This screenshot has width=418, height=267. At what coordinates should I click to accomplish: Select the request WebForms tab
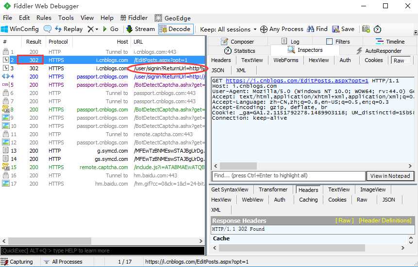[286, 60]
